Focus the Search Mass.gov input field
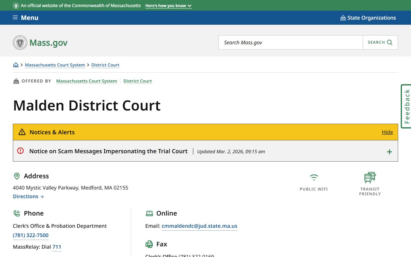 291,42
